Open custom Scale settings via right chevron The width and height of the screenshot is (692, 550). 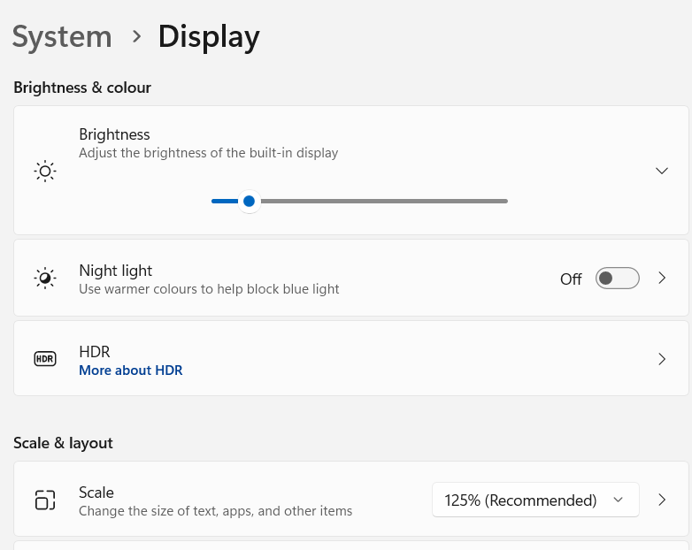tap(662, 500)
